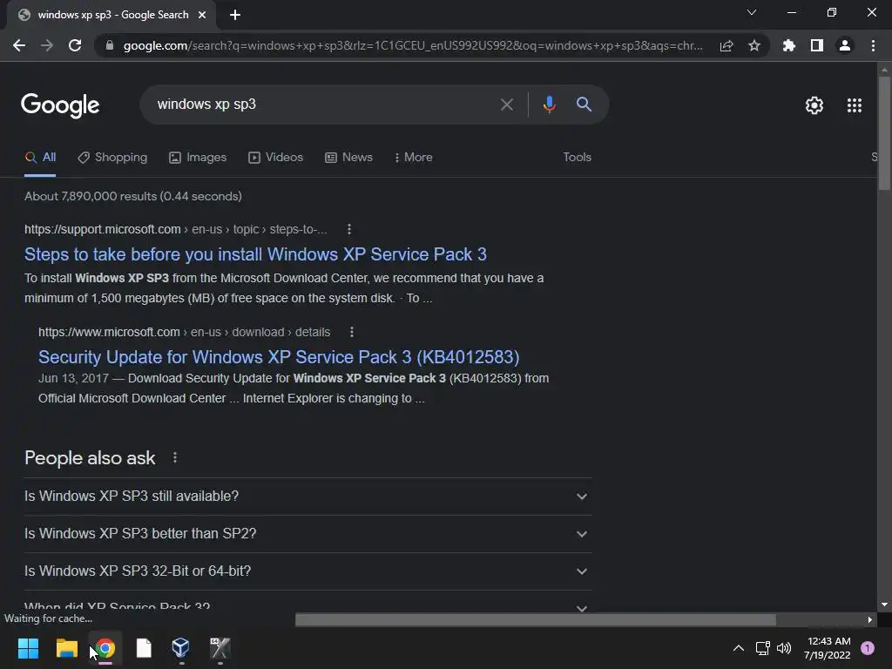
Task: Open Google quick settings gear
Action: [x=814, y=105]
